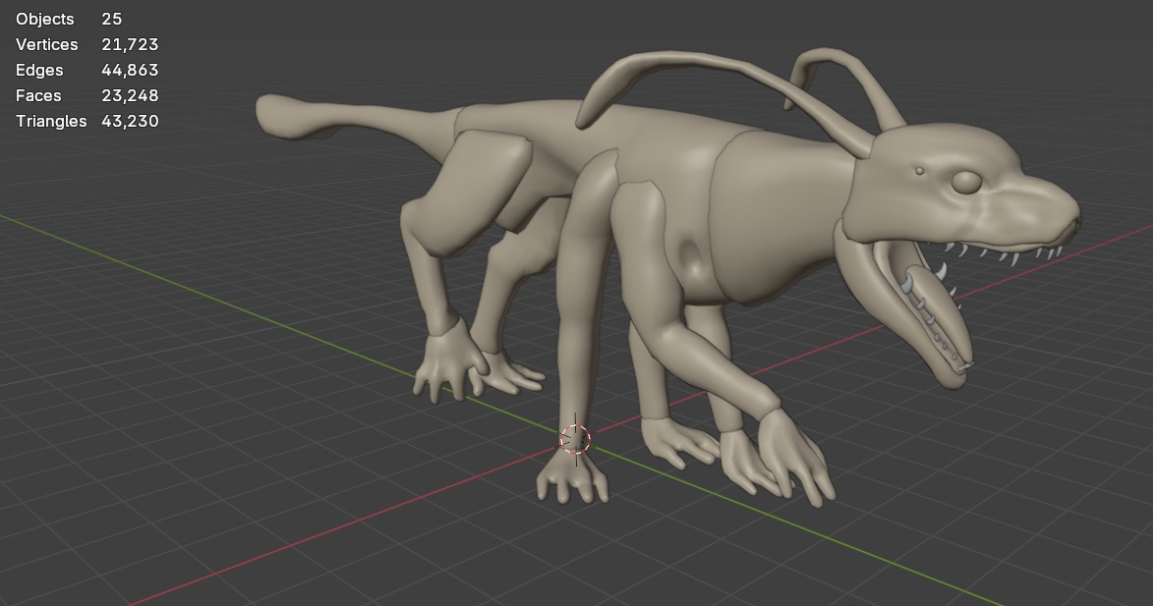Screen dimensions: 1153x606
Task: Select the creature's eyeball object
Action: 965,182
